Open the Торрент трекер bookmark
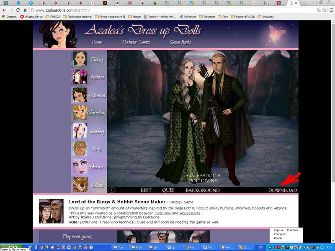 160,16
